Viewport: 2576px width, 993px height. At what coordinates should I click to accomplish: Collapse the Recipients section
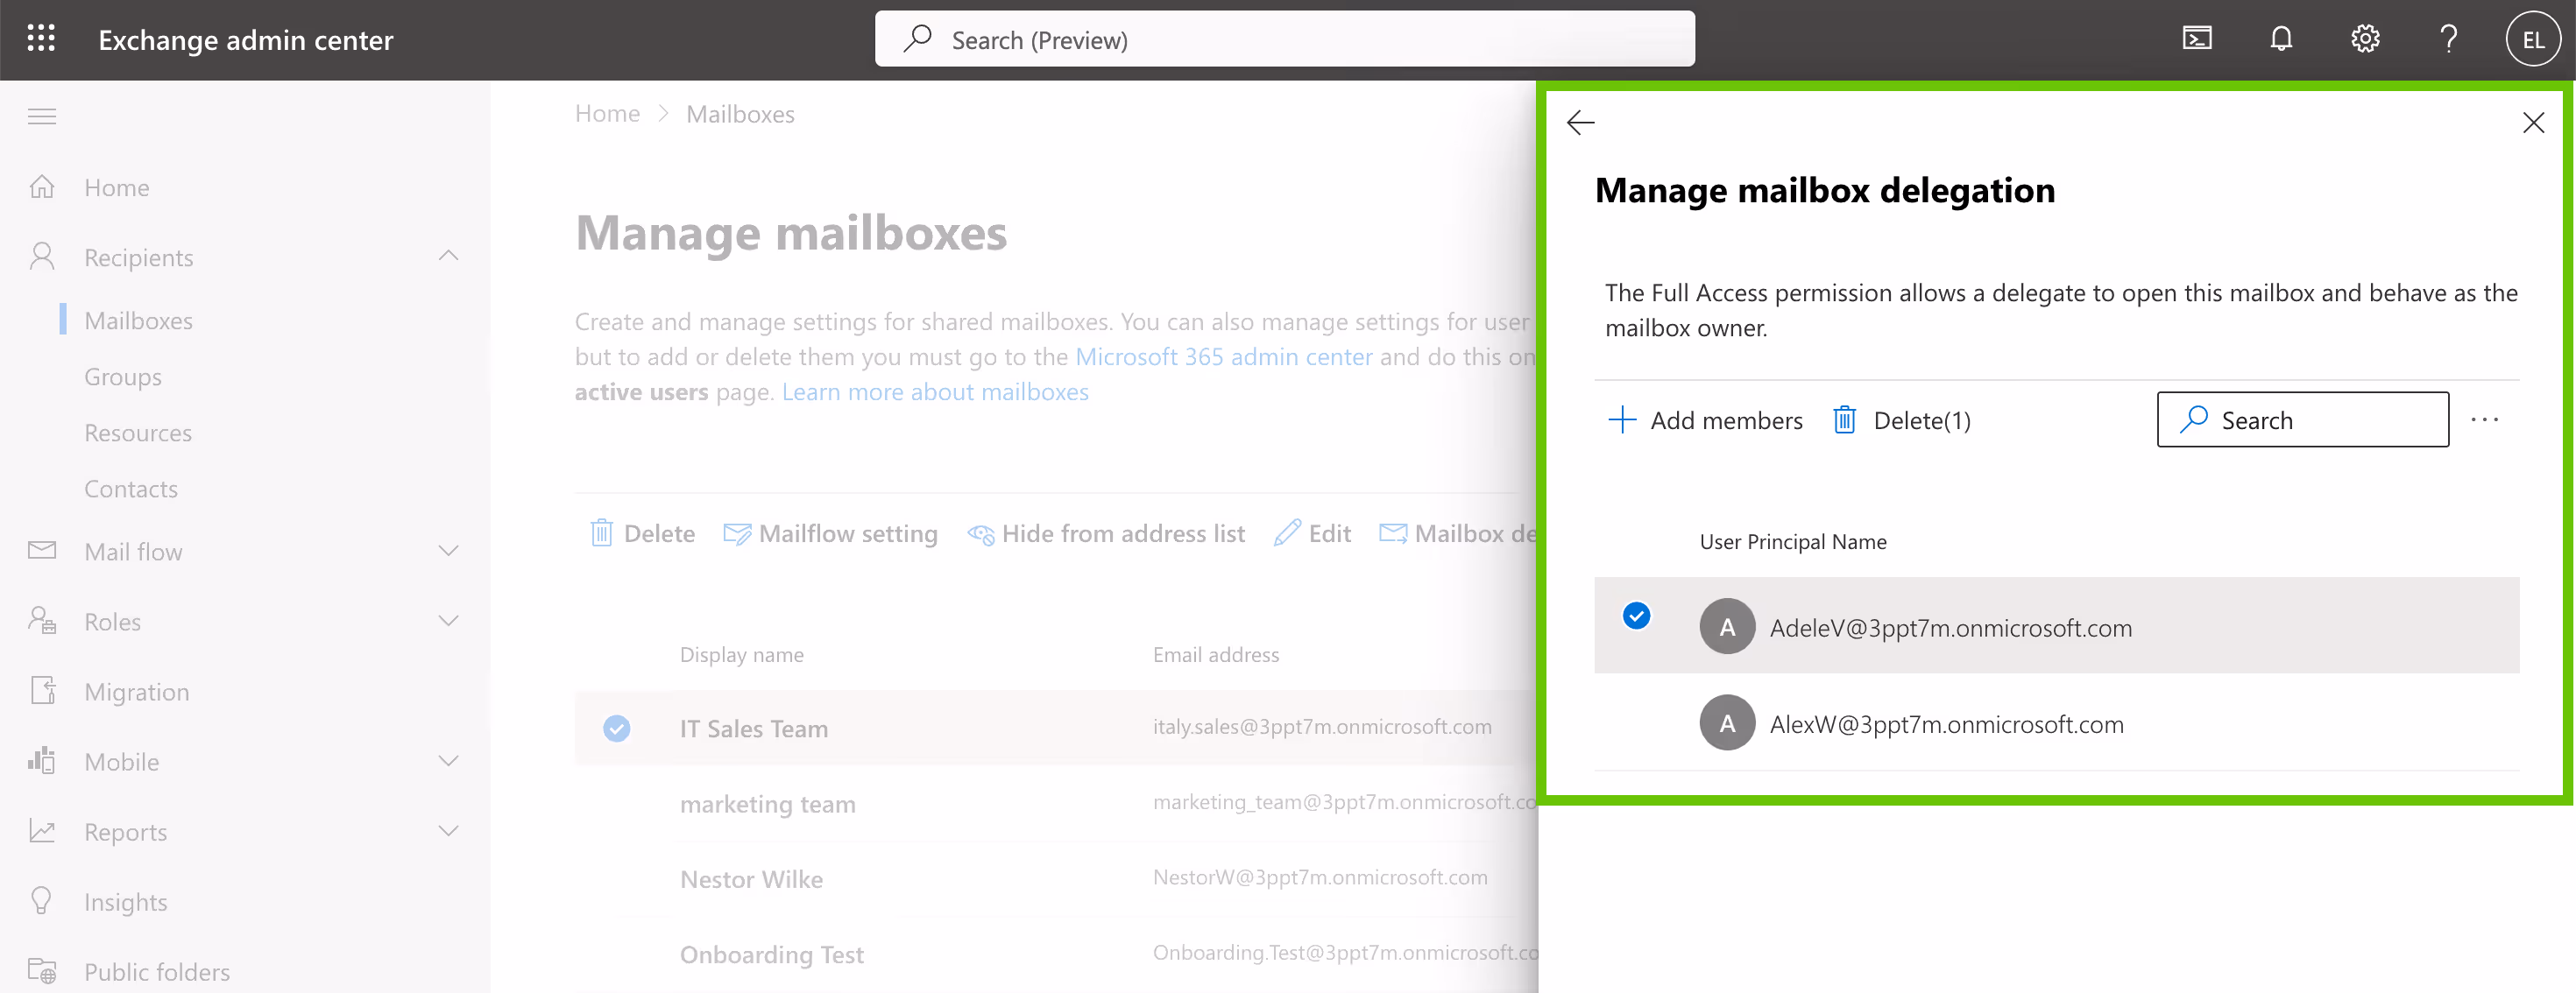click(448, 256)
